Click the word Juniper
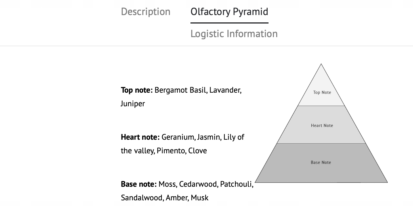Image resolution: width=413 pixels, height=206 pixels. click(133, 104)
